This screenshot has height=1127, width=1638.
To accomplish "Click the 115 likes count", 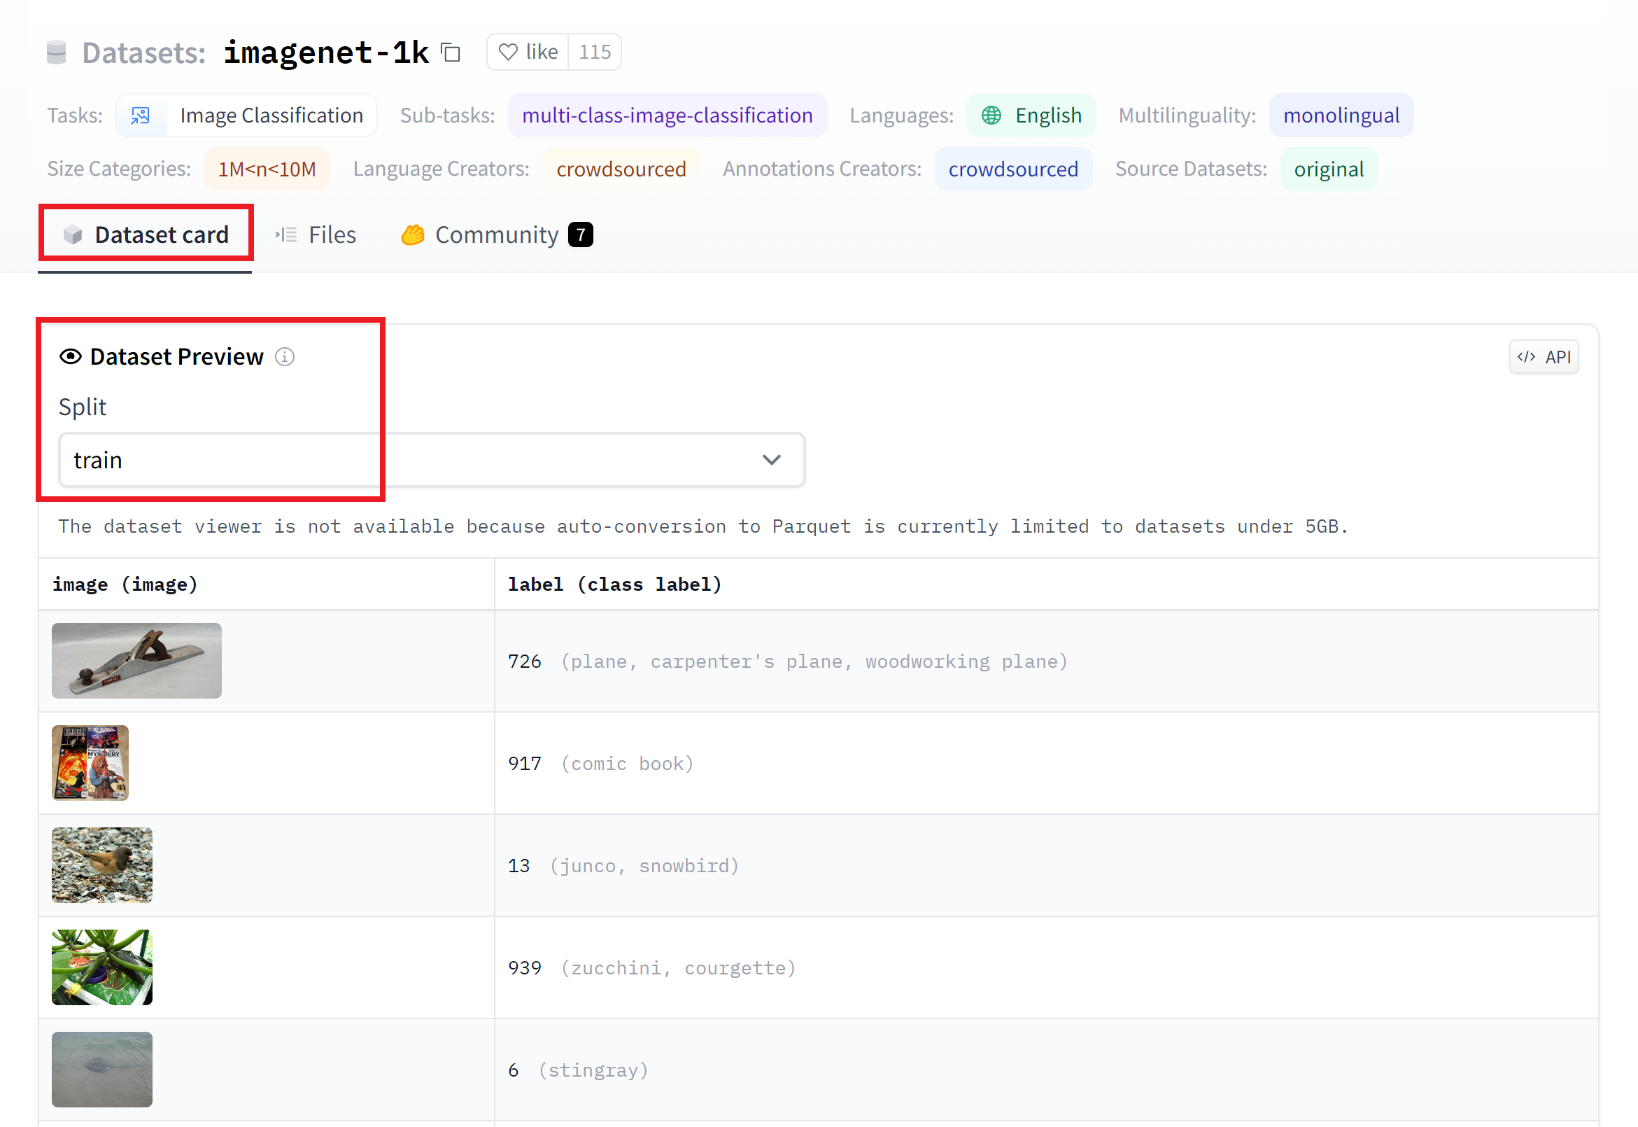I will click(594, 52).
